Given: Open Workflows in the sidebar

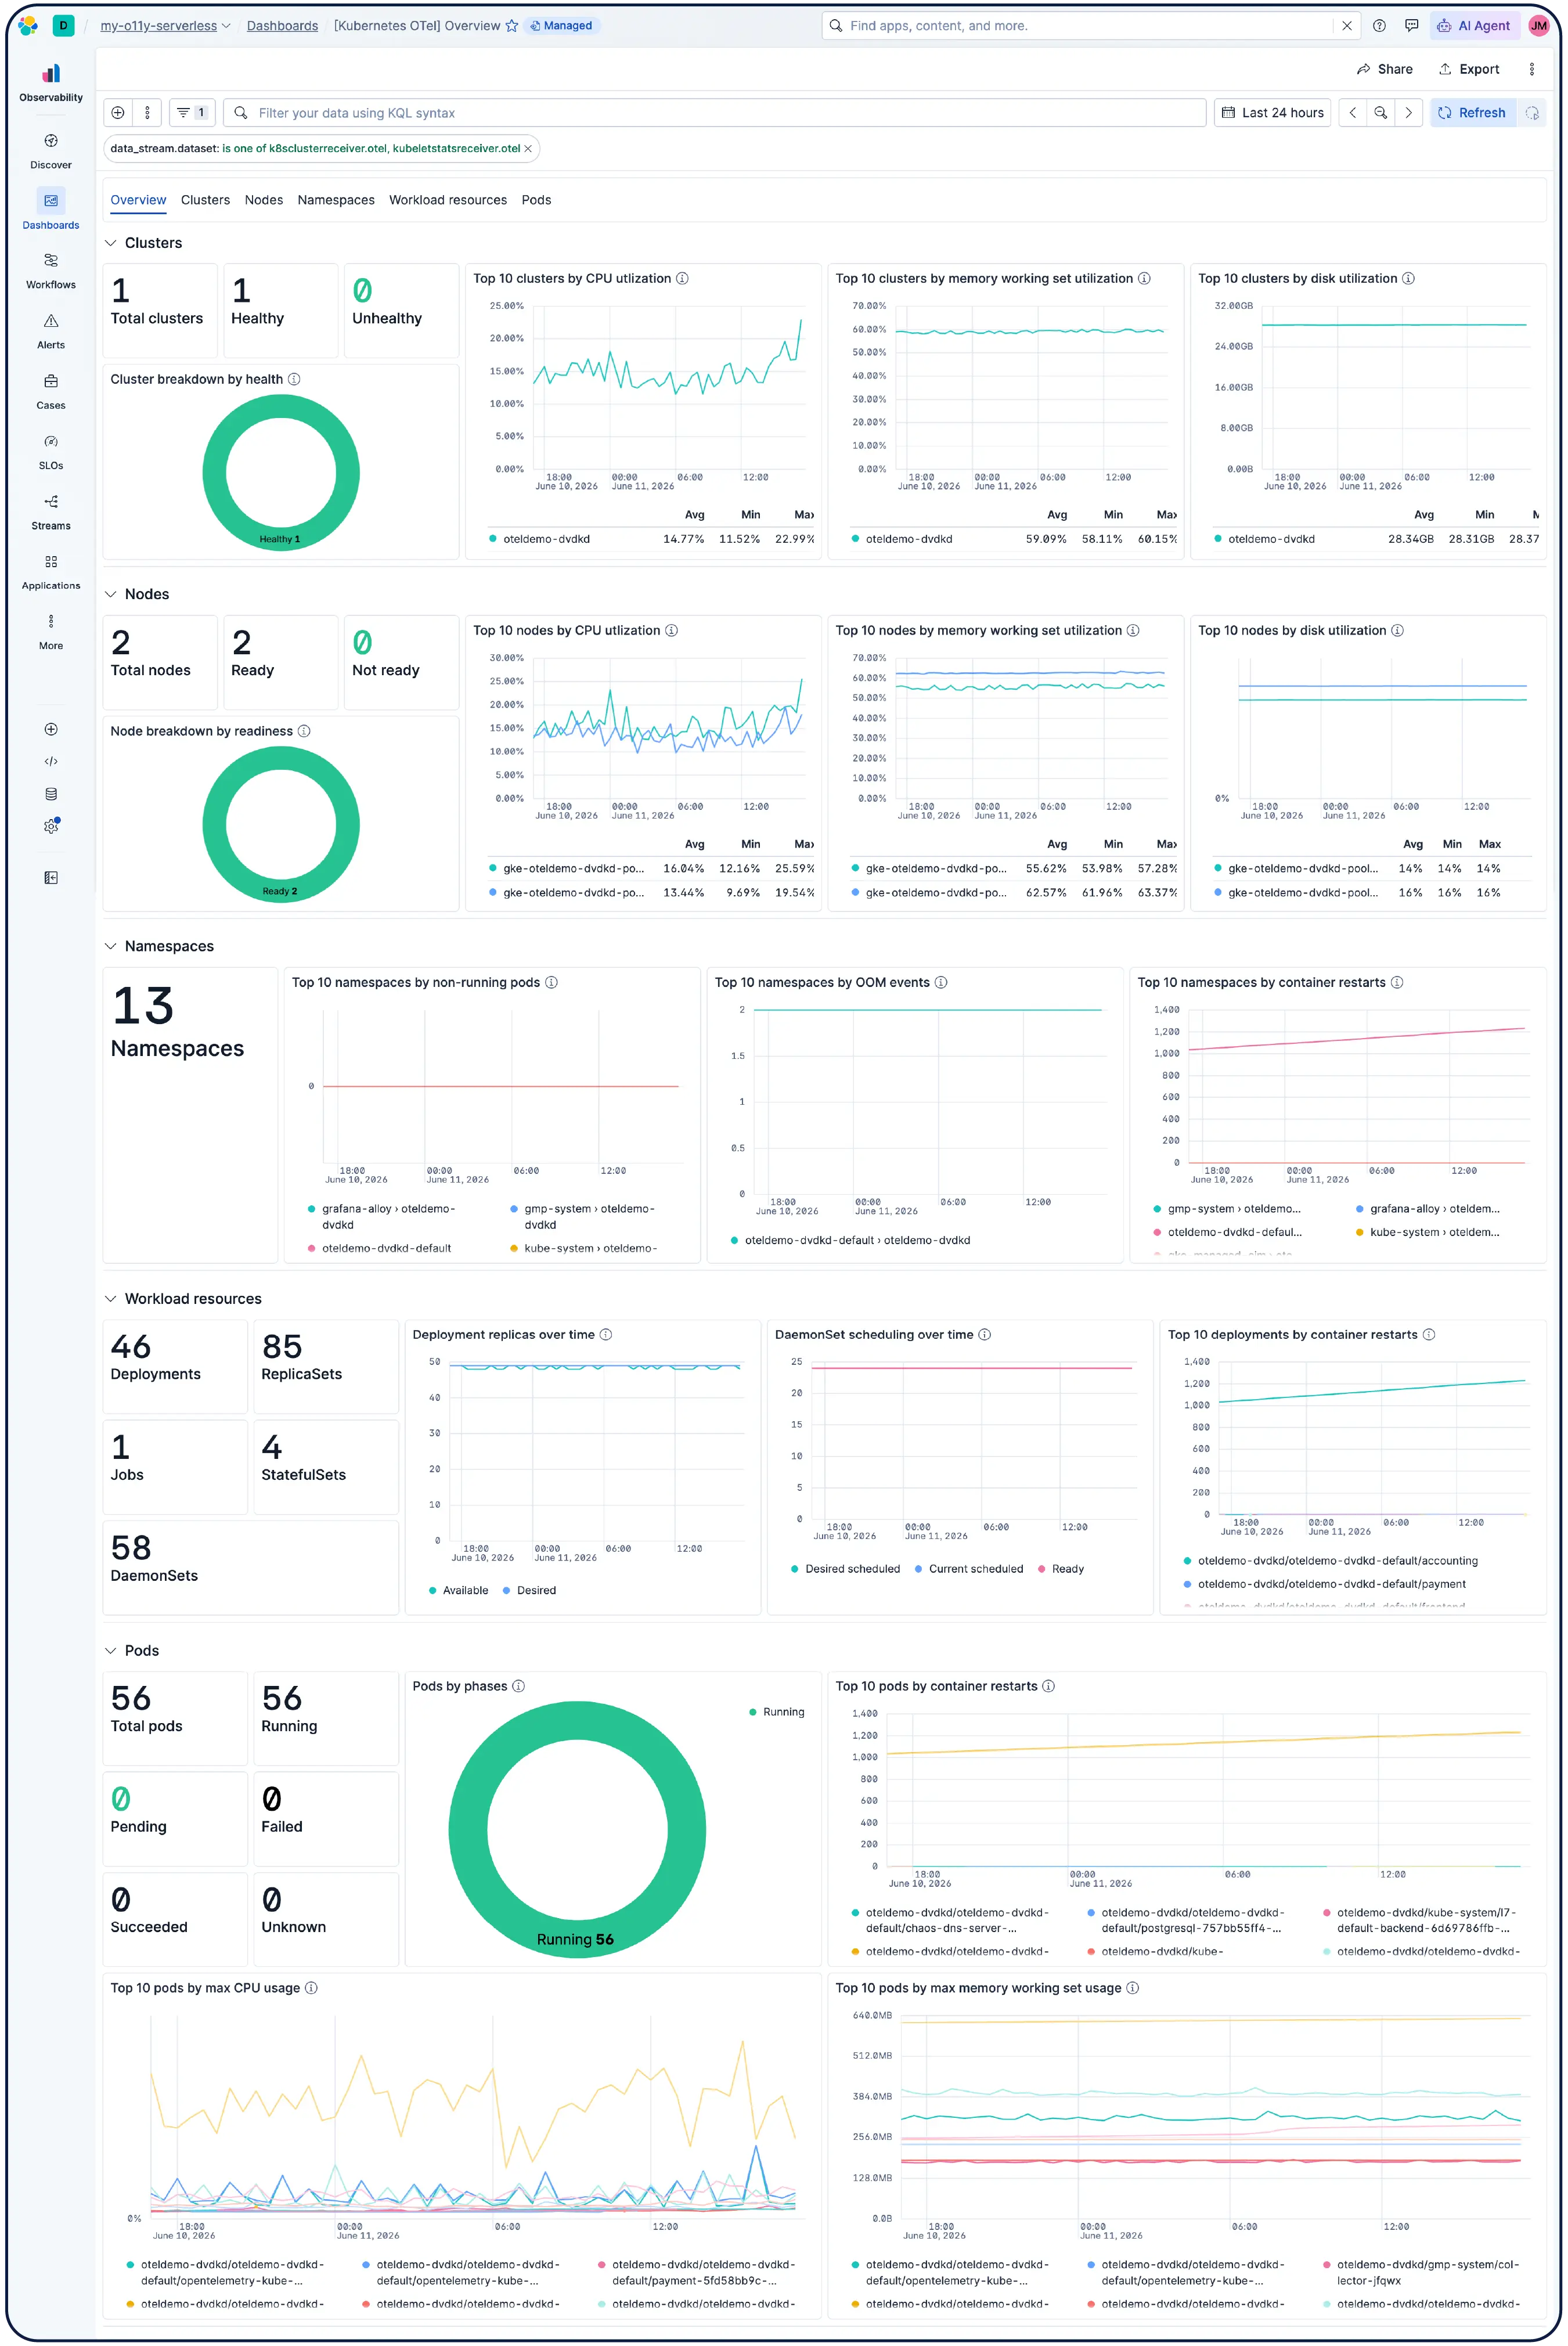Looking at the screenshot, I should 51,271.
